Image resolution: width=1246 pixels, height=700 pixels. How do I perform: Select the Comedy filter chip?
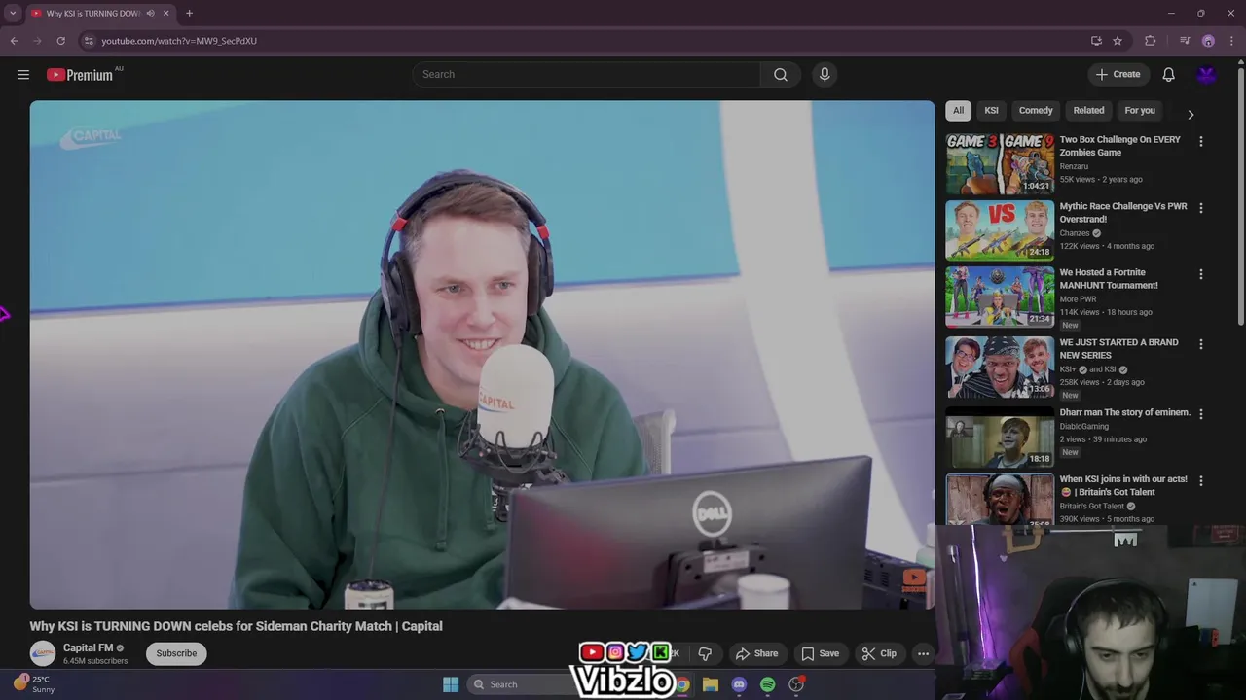(x=1036, y=110)
